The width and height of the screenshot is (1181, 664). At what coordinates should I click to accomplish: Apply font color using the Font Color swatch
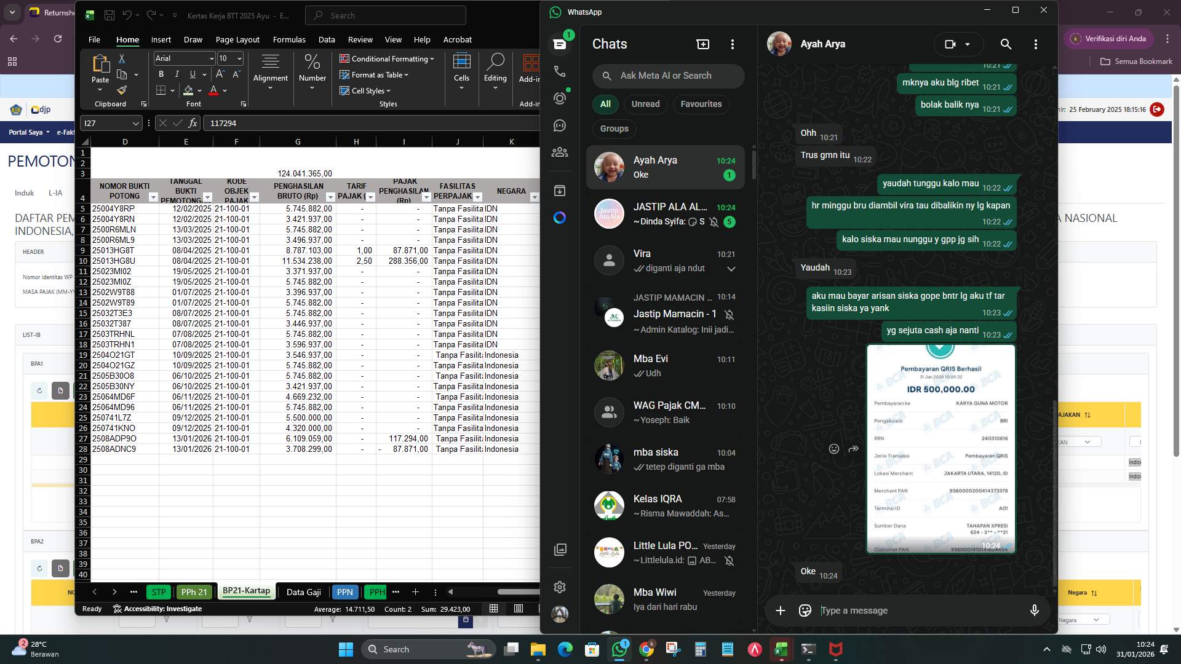[212, 90]
